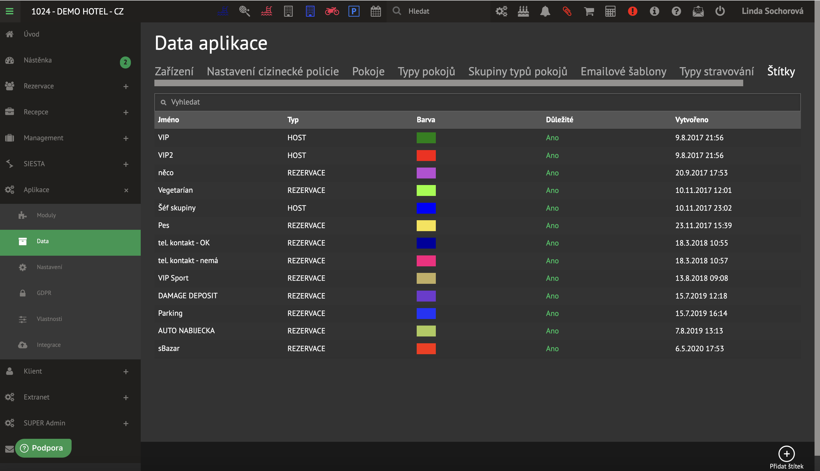
Task: Click the power logout icon
Action: (720, 11)
